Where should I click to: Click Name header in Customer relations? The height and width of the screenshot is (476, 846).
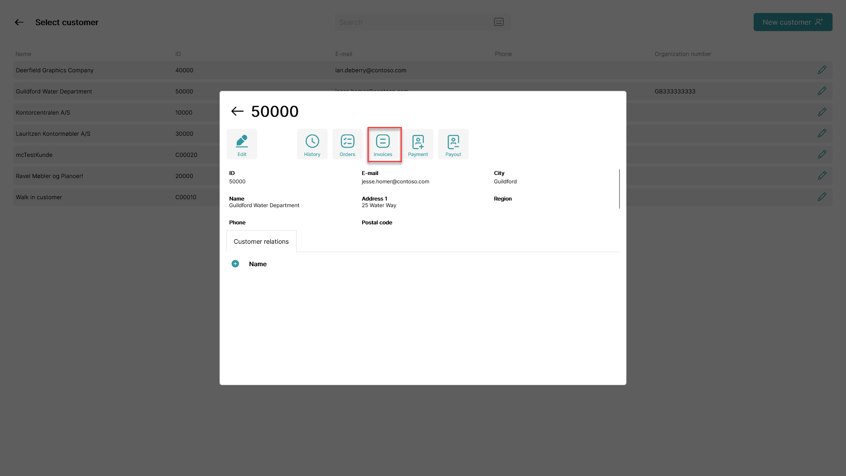[258, 264]
